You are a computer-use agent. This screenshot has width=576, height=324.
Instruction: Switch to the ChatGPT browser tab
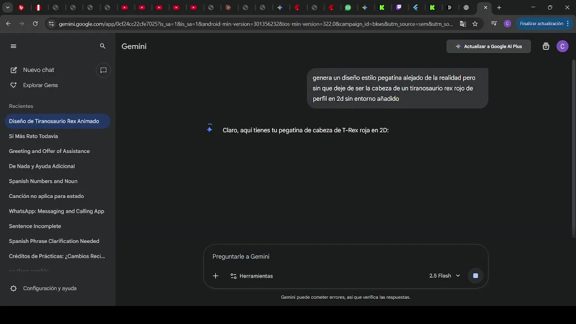point(466,8)
